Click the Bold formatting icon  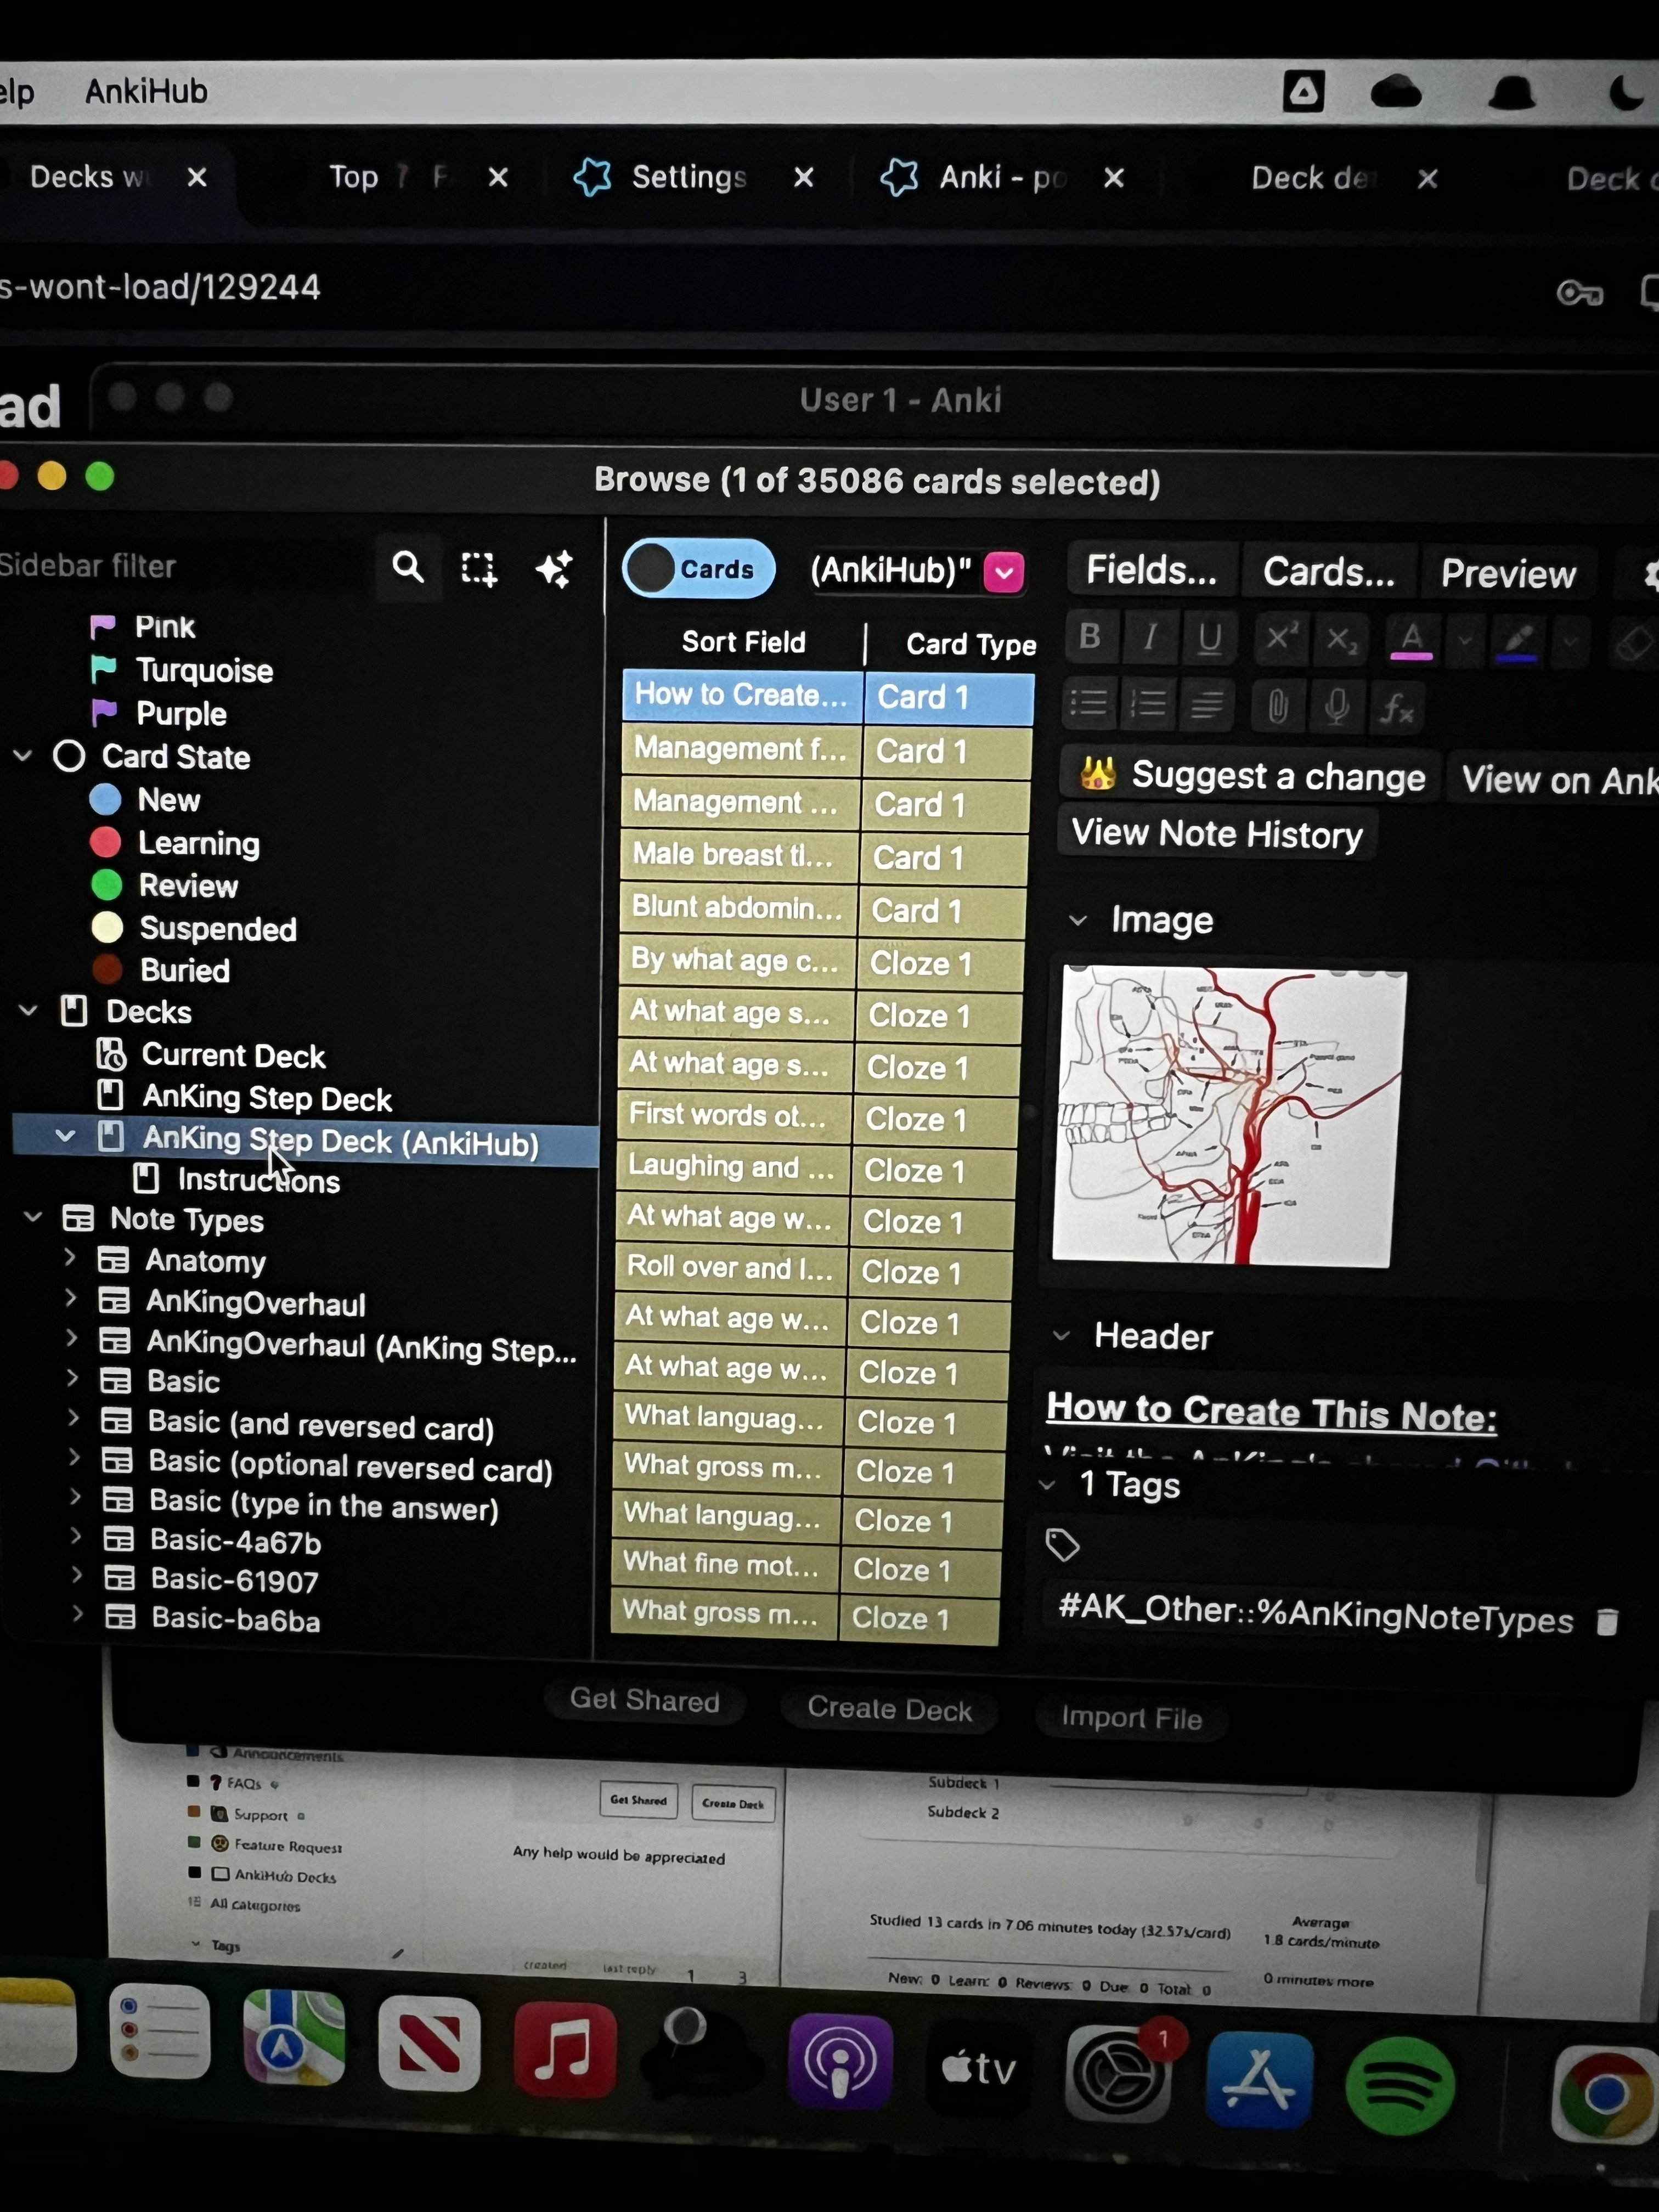click(1090, 636)
